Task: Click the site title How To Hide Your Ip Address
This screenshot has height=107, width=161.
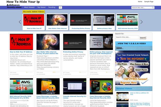Action: [23, 3]
